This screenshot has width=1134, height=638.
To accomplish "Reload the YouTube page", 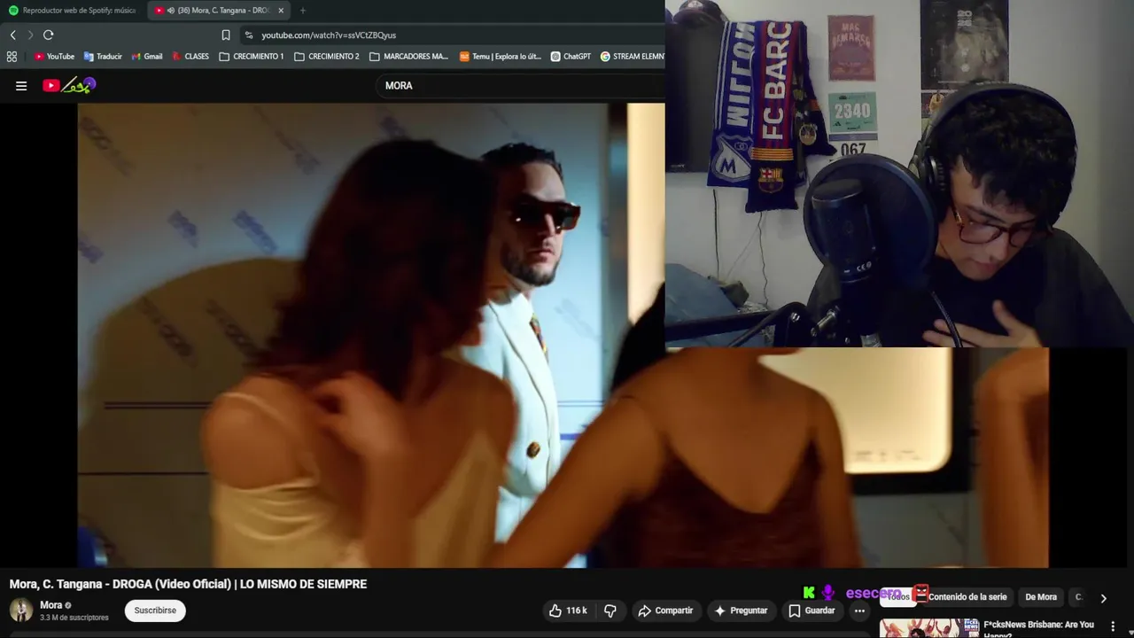I will tap(48, 35).
